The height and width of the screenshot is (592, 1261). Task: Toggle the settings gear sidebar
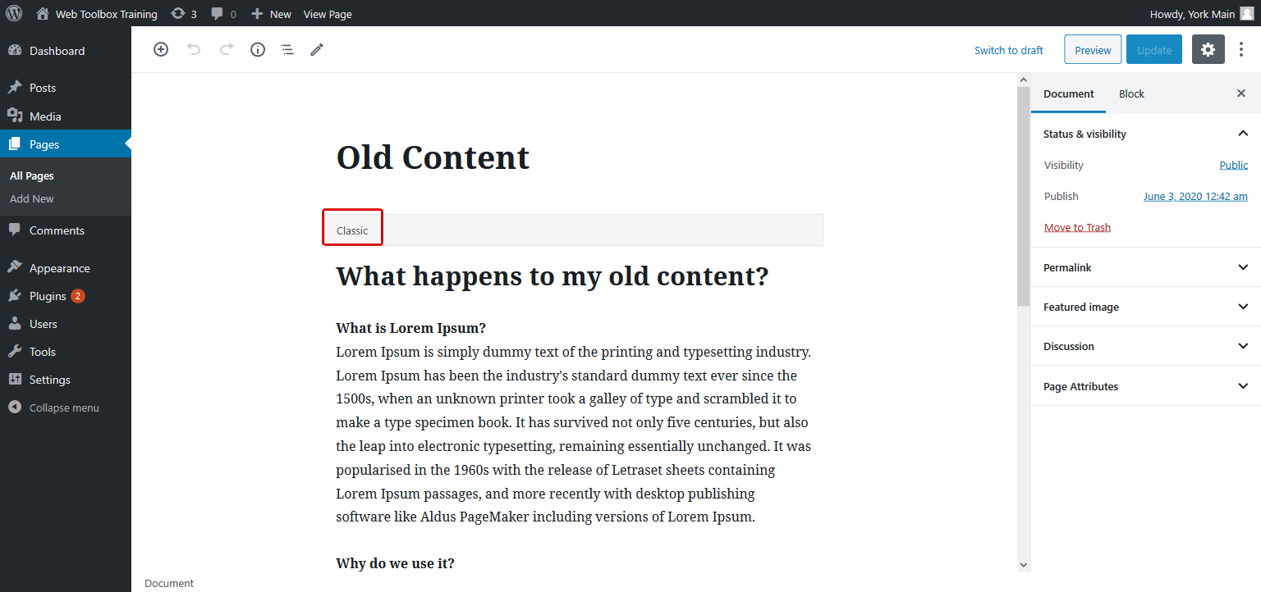1208,49
